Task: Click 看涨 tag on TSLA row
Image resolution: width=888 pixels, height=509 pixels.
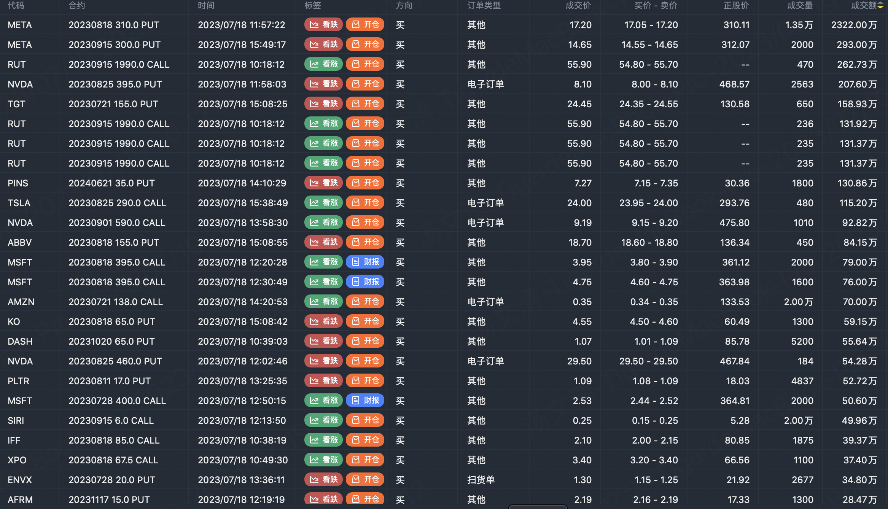Action: pyautogui.click(x=323, y=203)
